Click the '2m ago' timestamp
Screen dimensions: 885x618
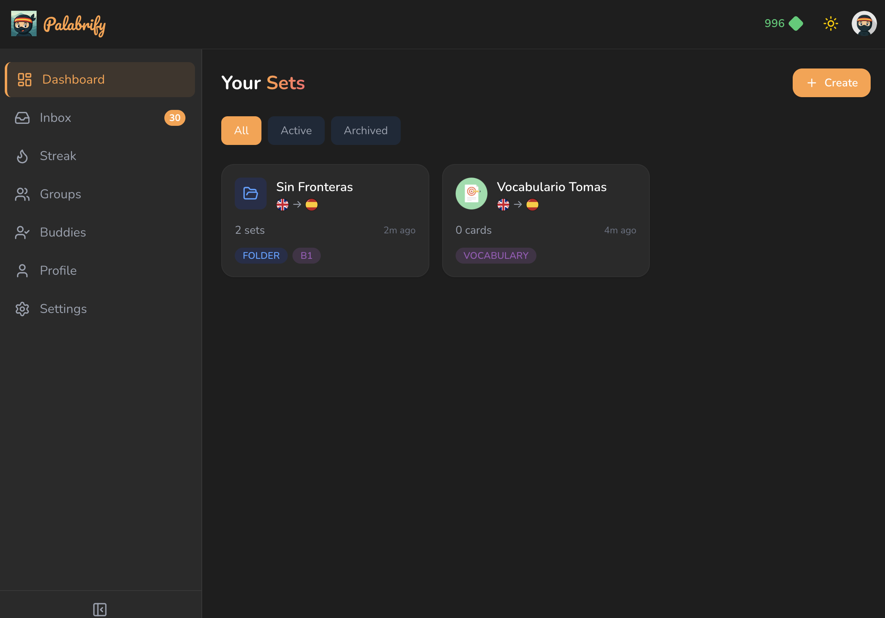400,230
